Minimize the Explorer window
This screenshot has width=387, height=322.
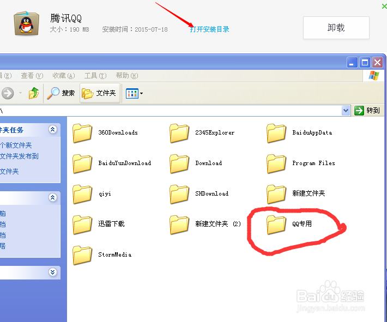pyautogui.click(x=352, y=62)
